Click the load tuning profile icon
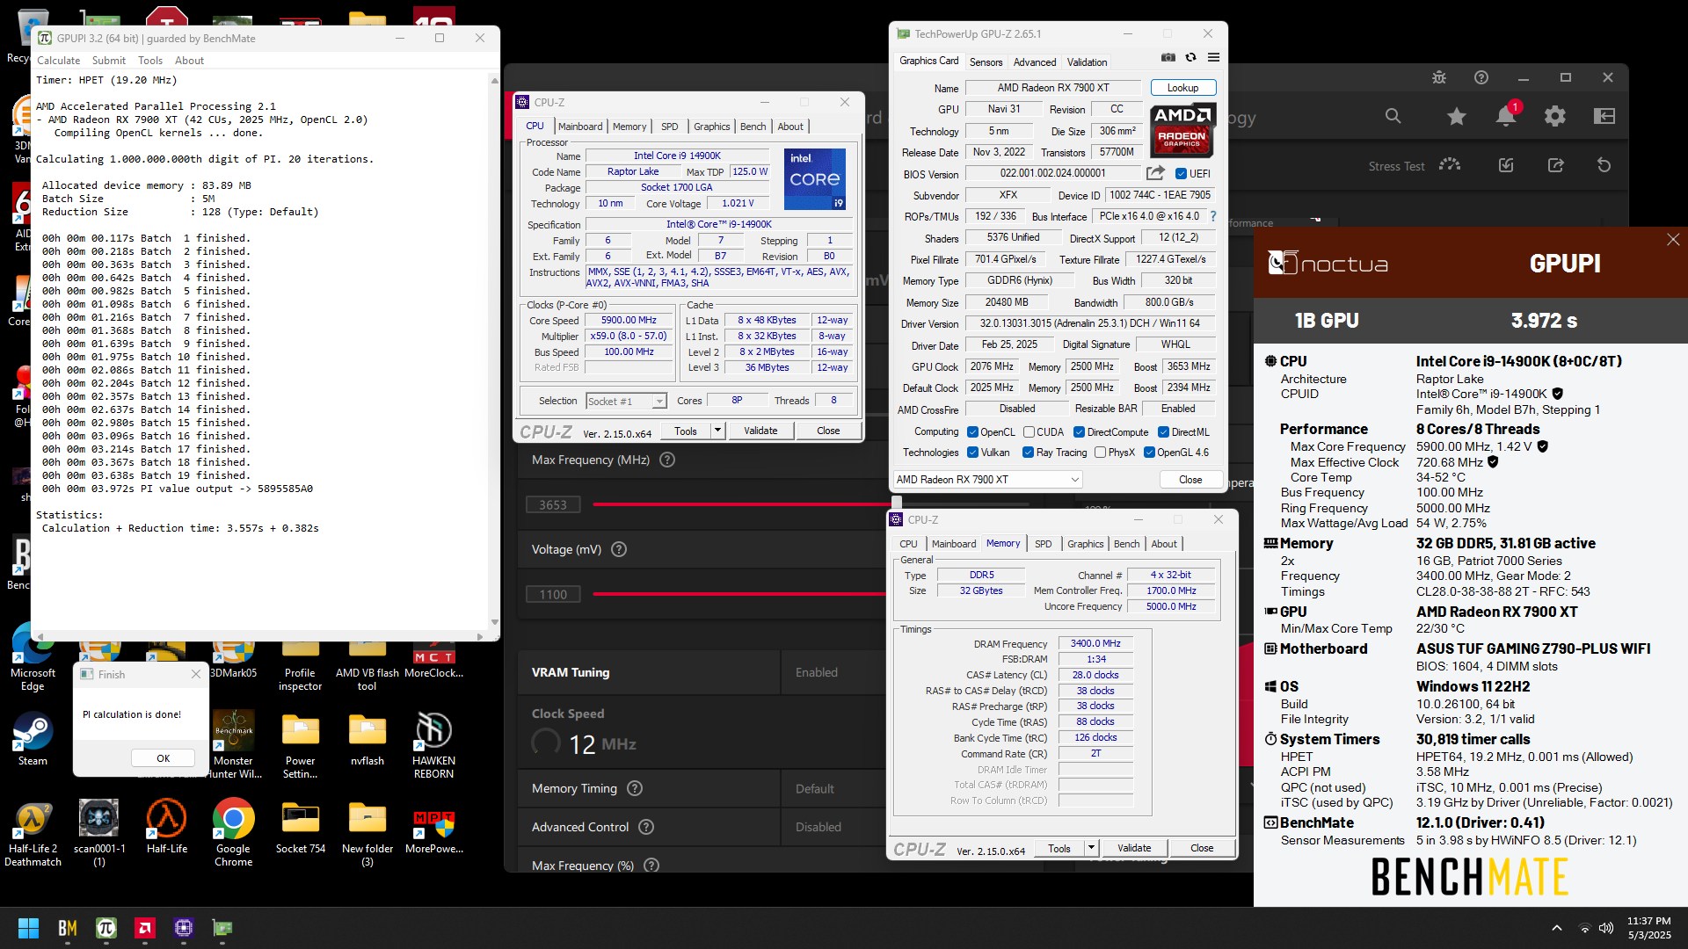 (1506, 165)
